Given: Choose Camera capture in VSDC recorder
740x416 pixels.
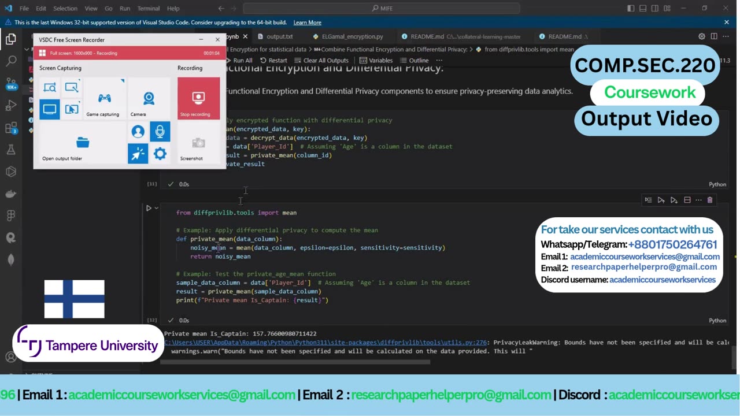Looking at the screenshot, I should pyautogui.click(x=149, y=99).
